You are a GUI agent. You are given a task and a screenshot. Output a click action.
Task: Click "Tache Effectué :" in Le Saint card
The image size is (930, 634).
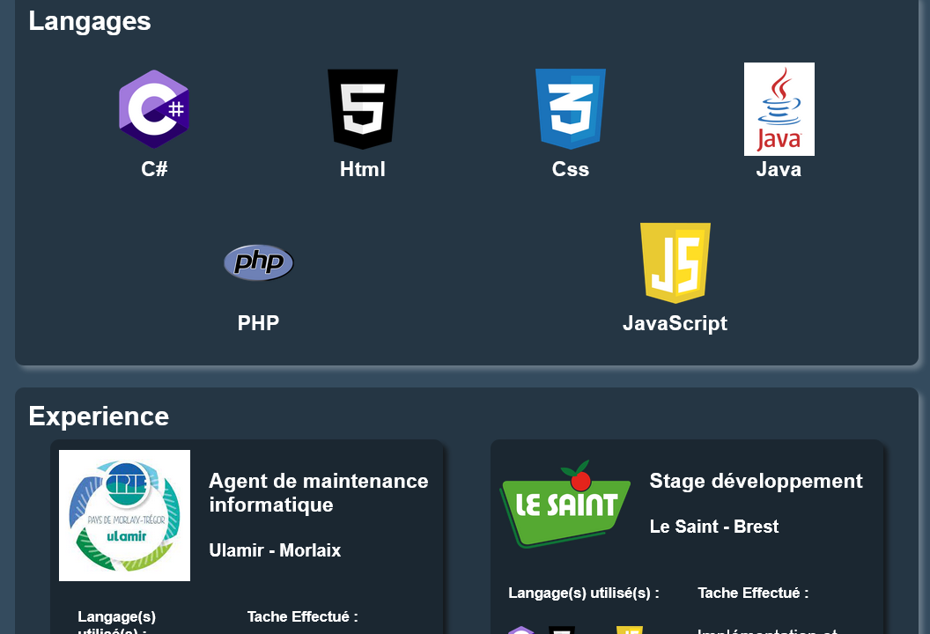(753, 593)
